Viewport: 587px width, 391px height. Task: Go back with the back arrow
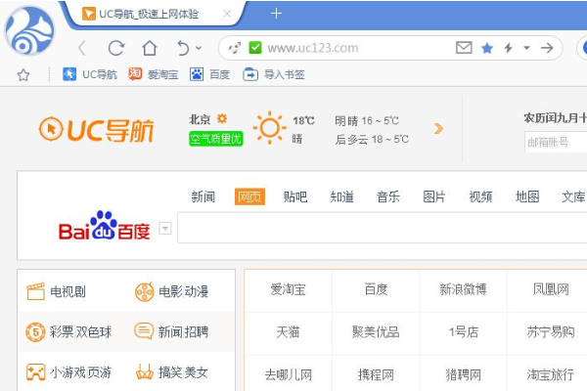pyautogui.click(x=82, y=48)
